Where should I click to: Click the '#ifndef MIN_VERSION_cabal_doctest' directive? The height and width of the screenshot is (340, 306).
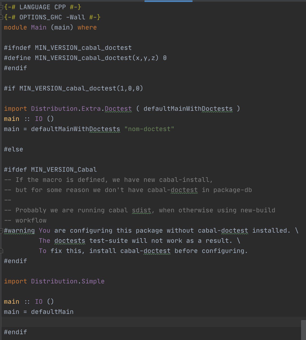pyautogui.click(x=68, y=48)
